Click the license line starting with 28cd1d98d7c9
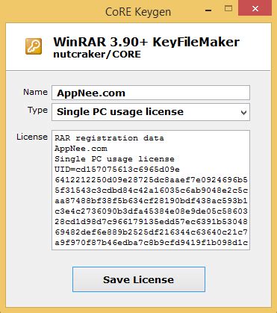 click(x=151, y=222)
